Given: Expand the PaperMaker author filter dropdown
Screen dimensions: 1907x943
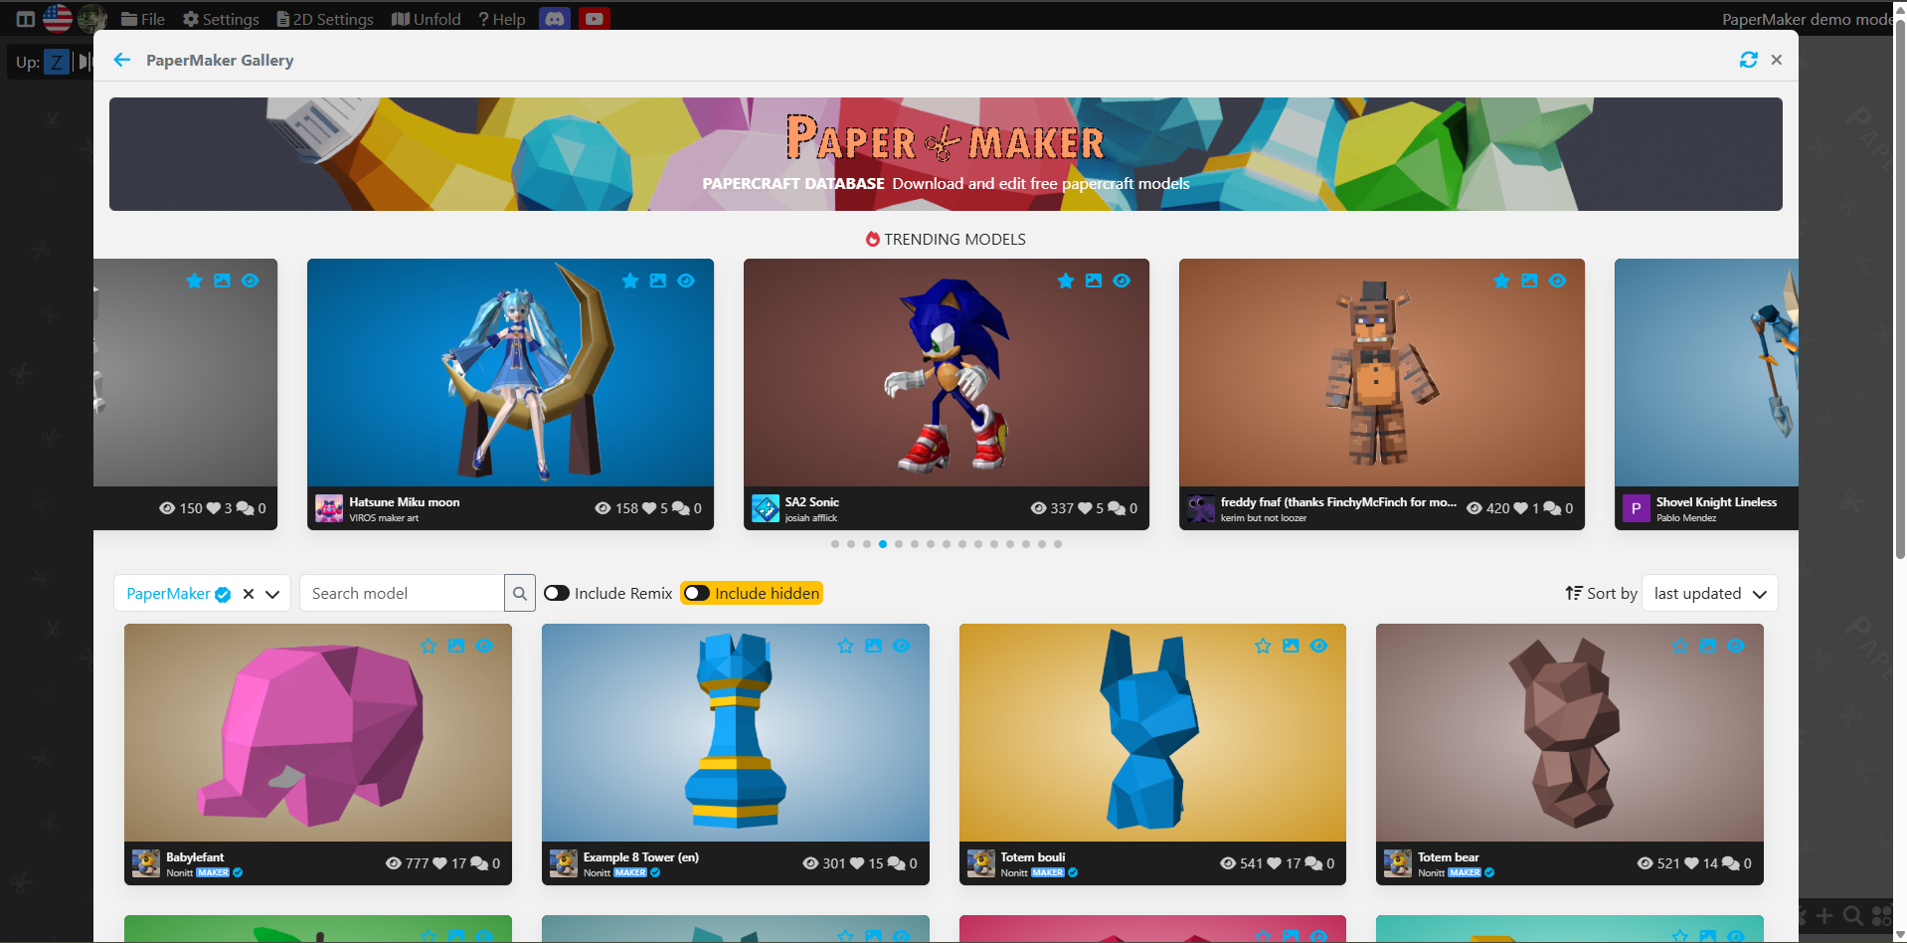Looking at the screenshot, I should (x=272, y=594).
